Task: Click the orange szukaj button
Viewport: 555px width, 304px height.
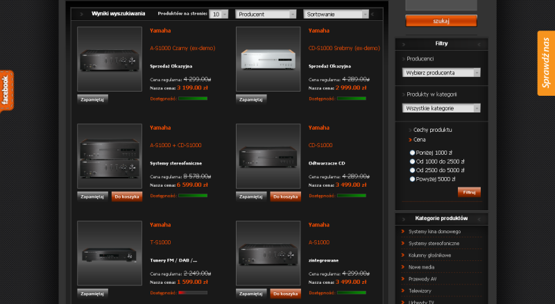Action: pos(441,21)
